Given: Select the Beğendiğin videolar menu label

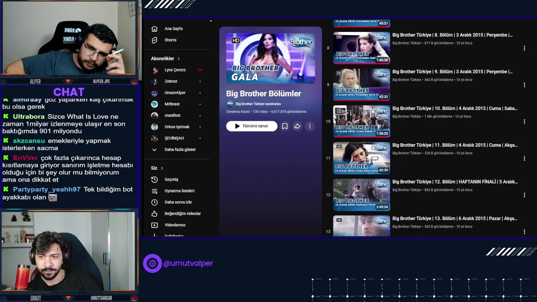Looking at the screenshot, I should click(x=183, y=213).
